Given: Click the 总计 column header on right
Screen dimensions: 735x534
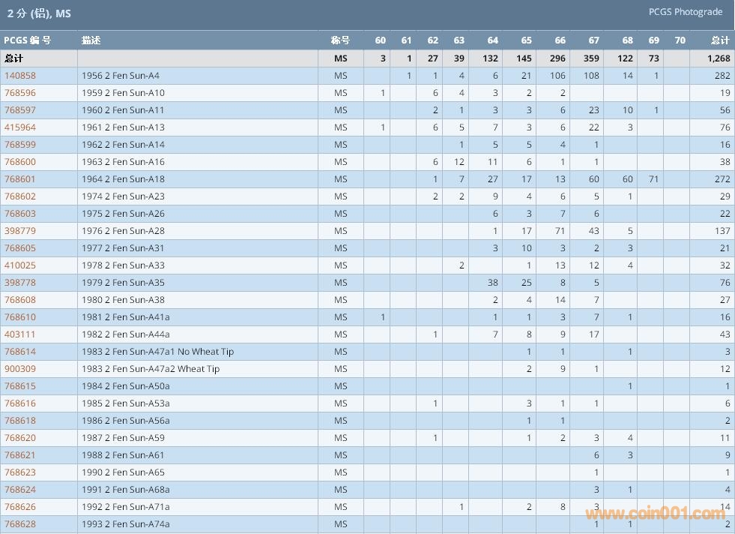Looking at the screenshot, I should point(719,40).
